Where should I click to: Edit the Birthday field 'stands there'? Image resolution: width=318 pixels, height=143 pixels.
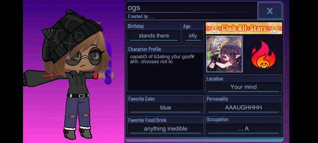(154, 36)
